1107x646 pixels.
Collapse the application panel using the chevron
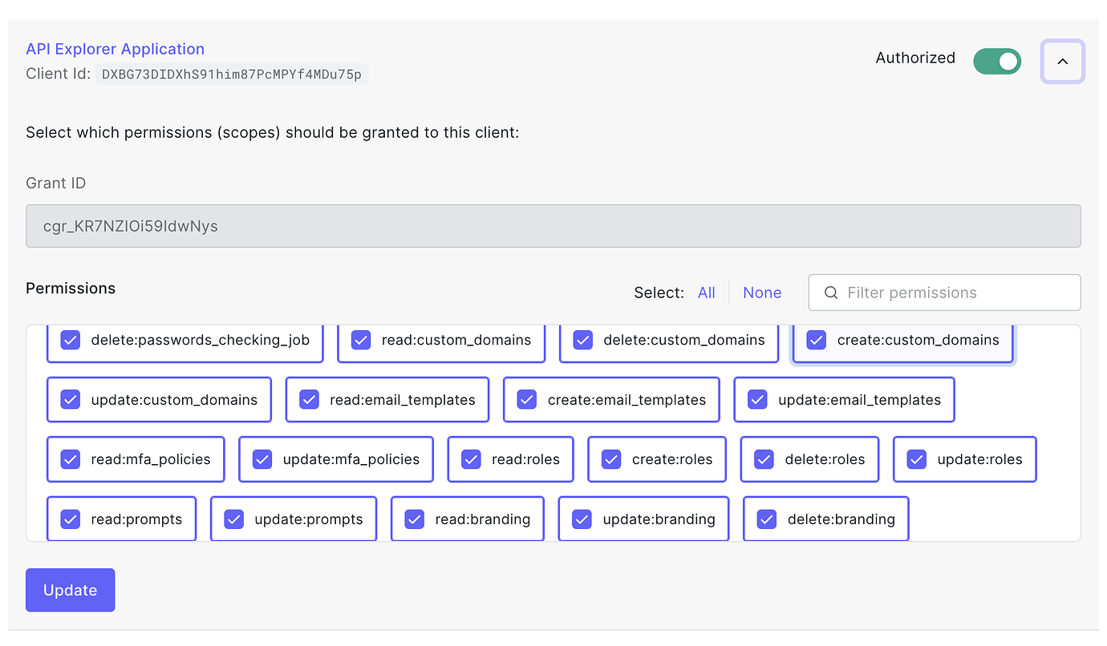[x=1062, y=61]
